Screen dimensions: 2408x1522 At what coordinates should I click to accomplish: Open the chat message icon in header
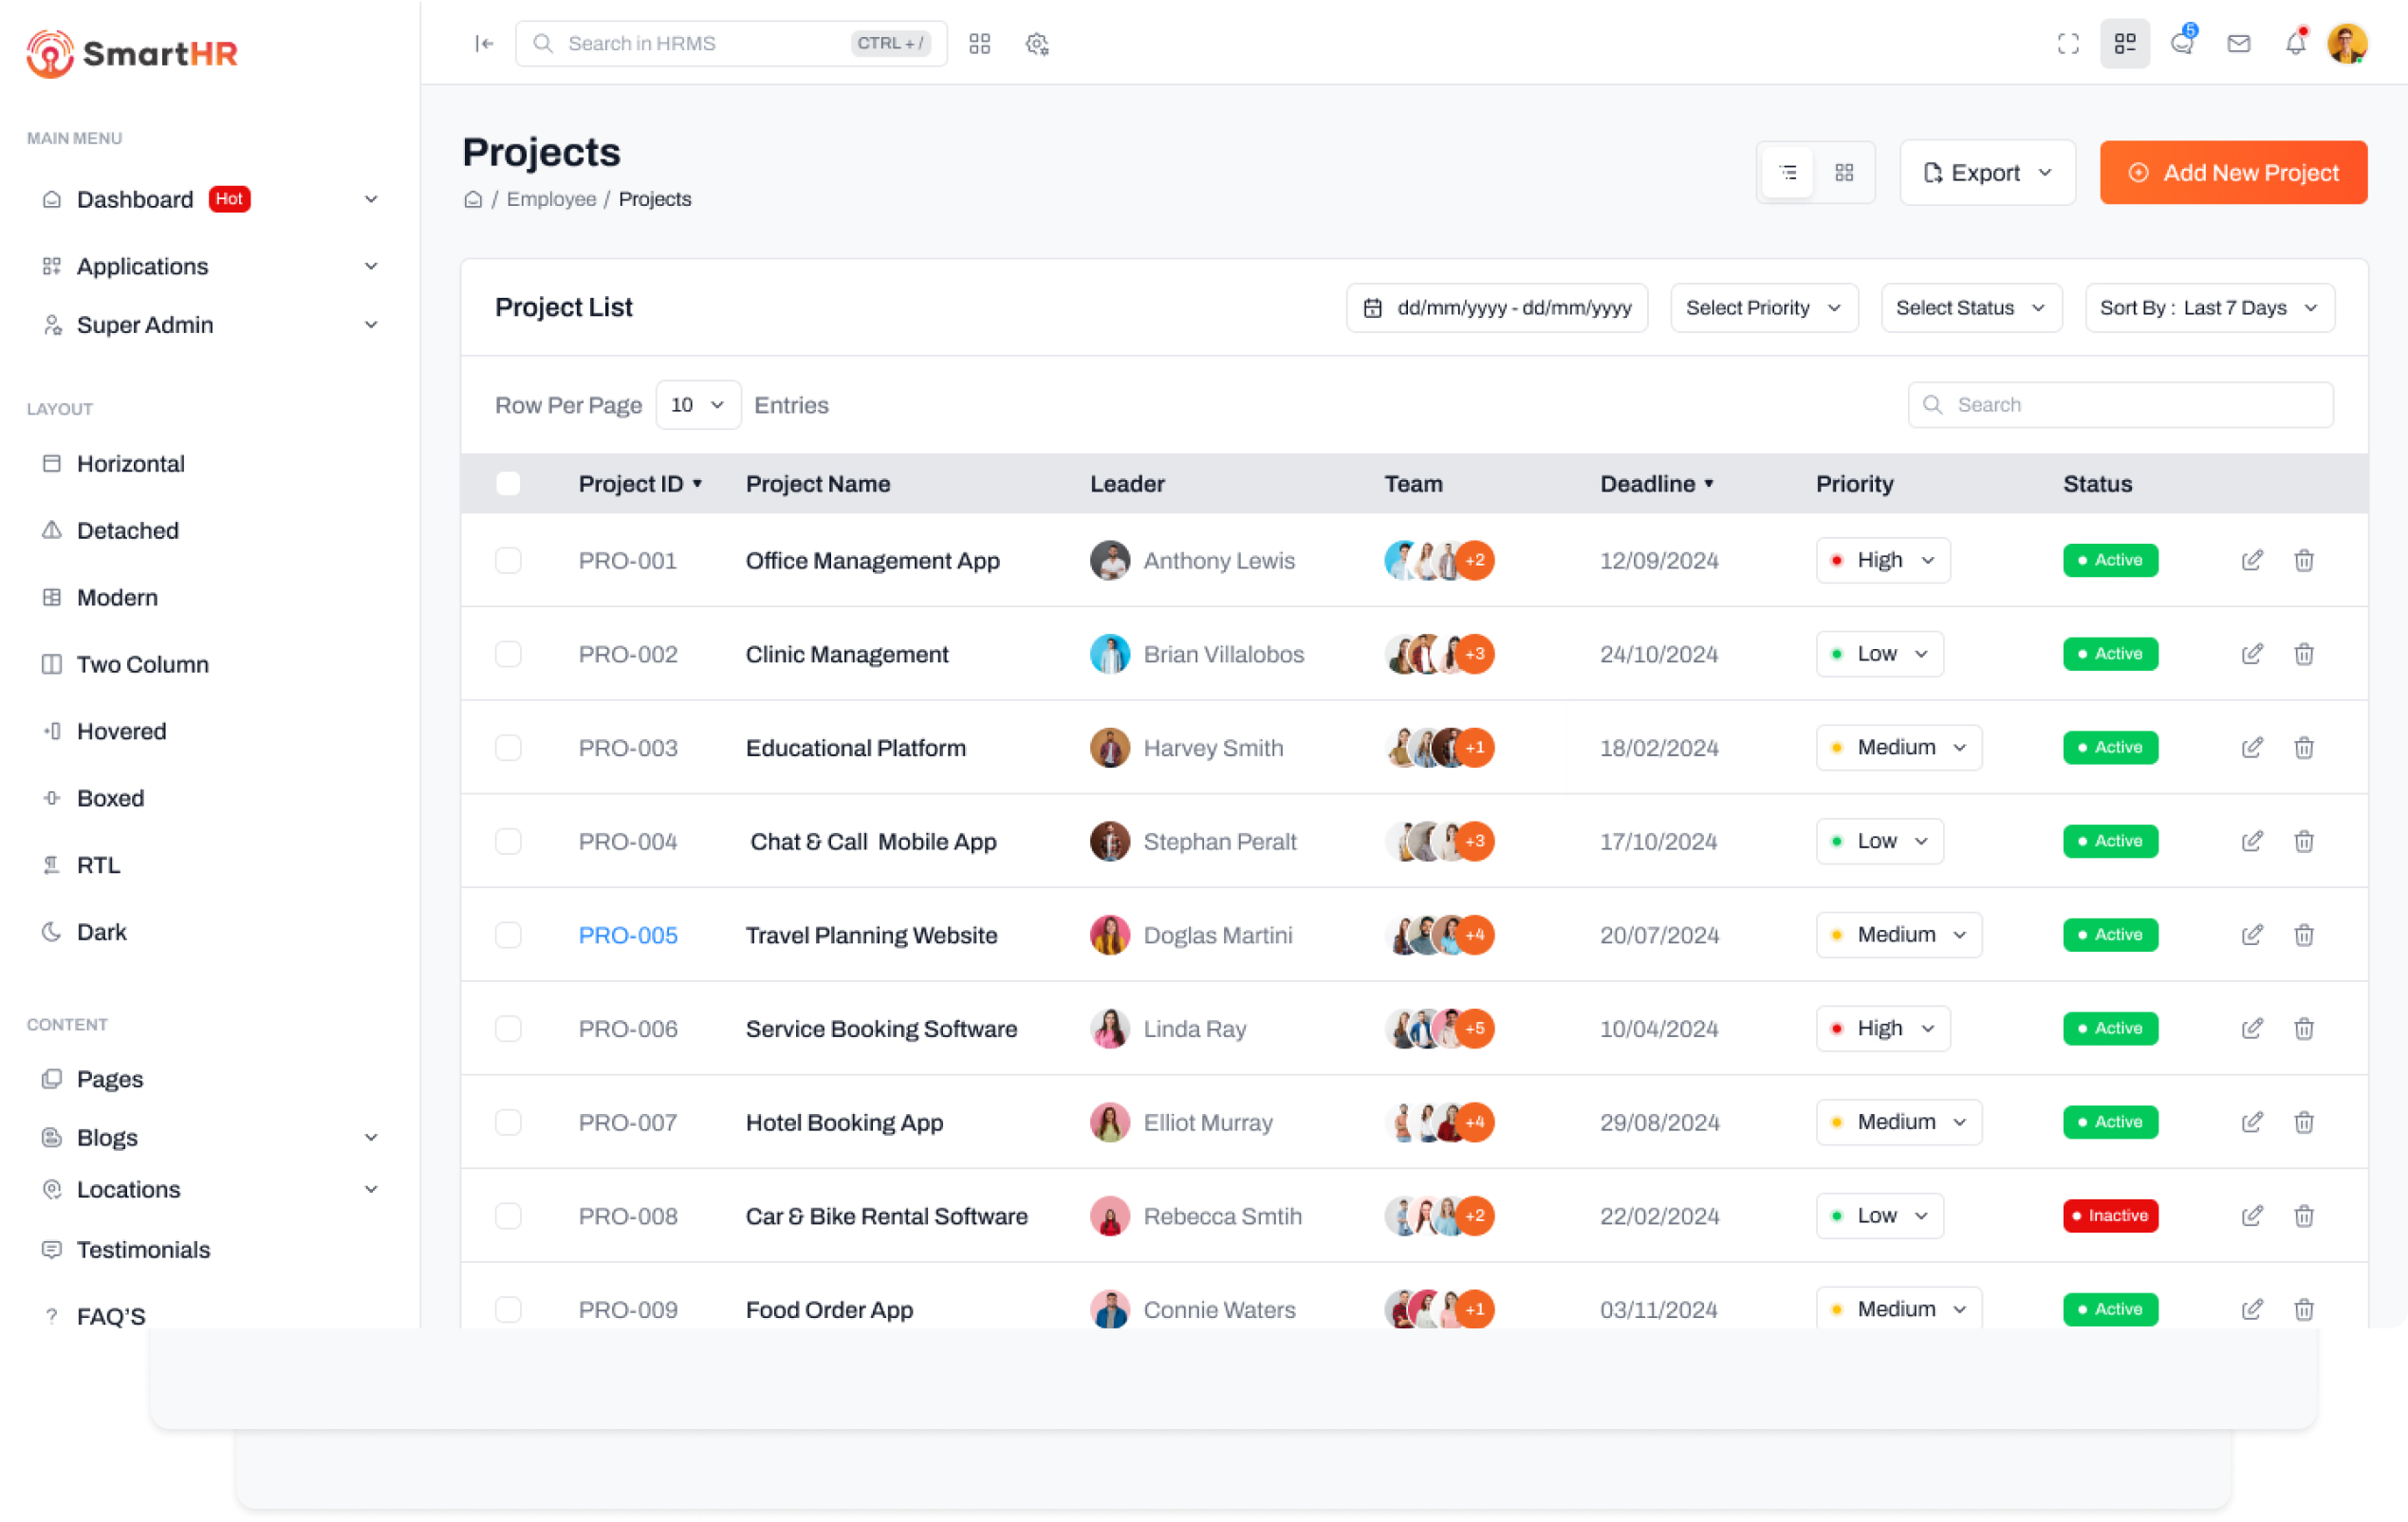tap(2182, 44)
